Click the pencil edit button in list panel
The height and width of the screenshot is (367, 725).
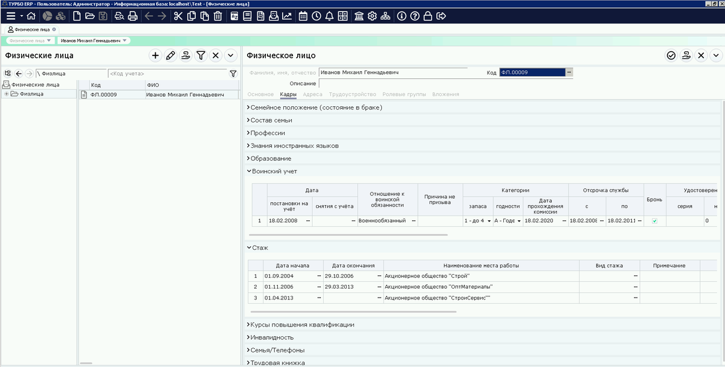[x=170, y=56]
